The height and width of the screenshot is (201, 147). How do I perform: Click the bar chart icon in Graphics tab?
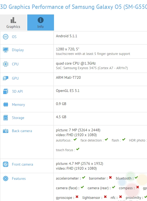pos(13,20)
